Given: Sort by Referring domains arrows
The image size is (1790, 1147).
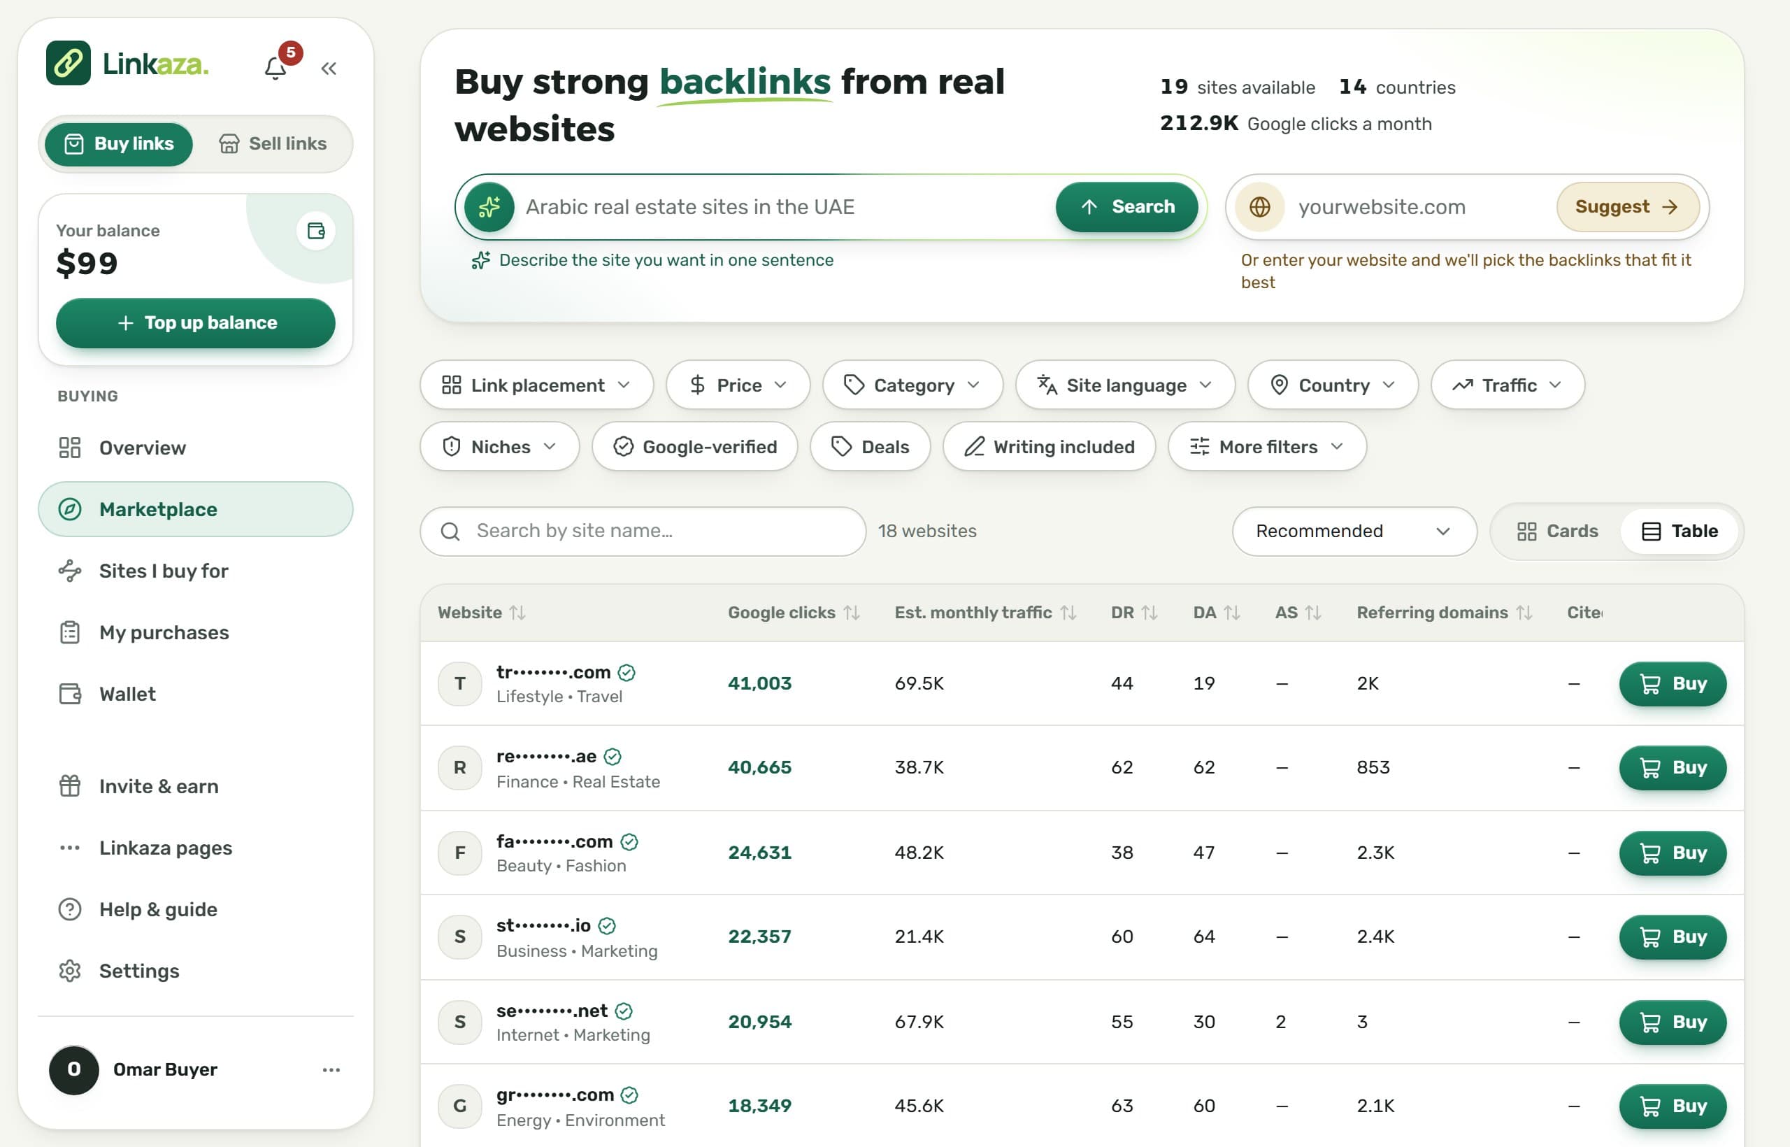Looking at the screenshot, I should tap(1524, 612).
